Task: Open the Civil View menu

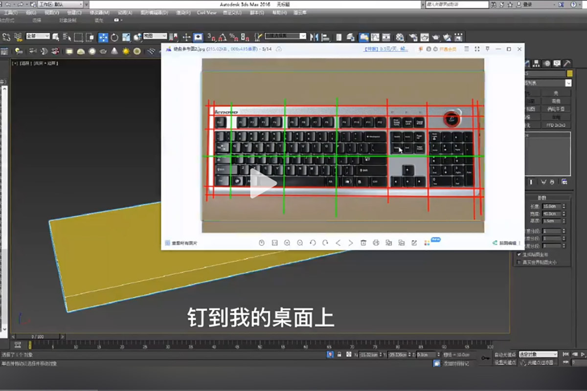Action: pyautogui.click(x=206, y=13)
